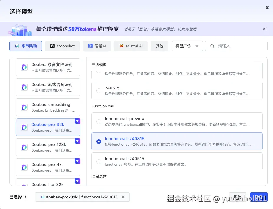The width and height of the screenshot is (273, 209).
Task: Click the Doubao icon on Doubao-embedding card
Action: tap(24, 107)
